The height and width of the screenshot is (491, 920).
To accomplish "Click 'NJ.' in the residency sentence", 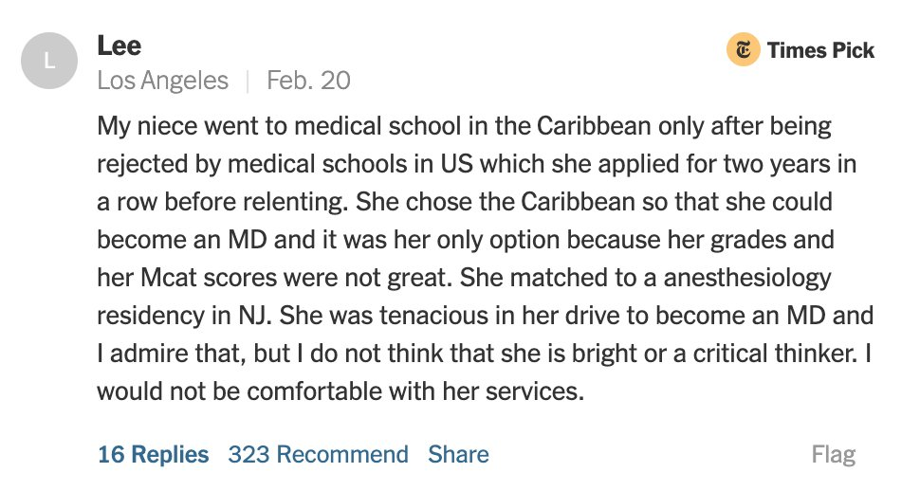I will [x=255, y=316].
